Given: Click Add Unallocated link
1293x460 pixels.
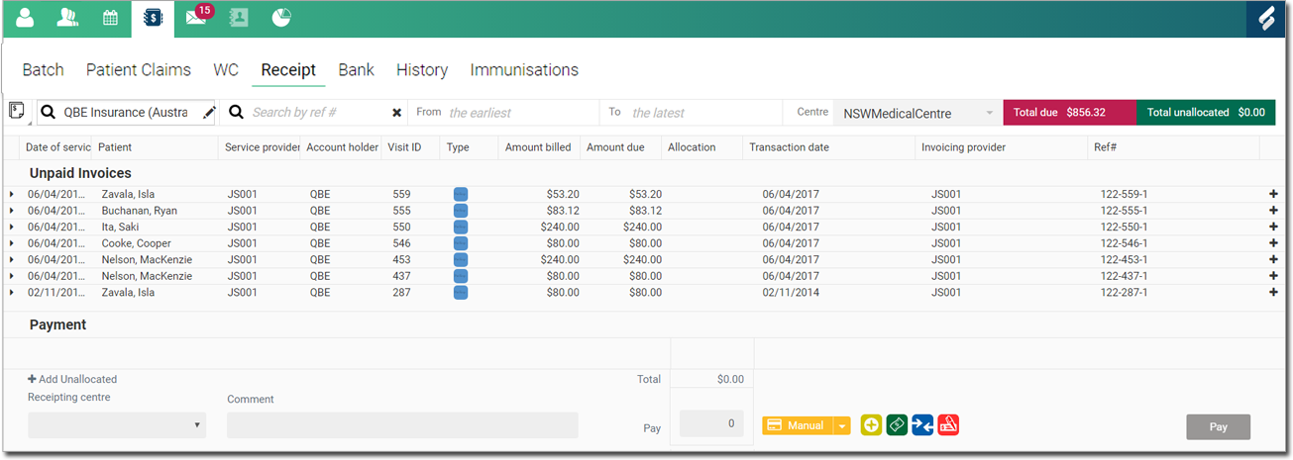Looking at the screenshot, I should tap(72, 379).
